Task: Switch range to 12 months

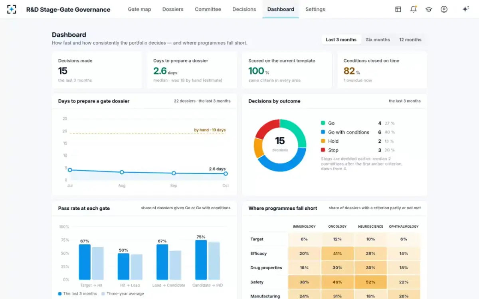Action: pos(410,39)
